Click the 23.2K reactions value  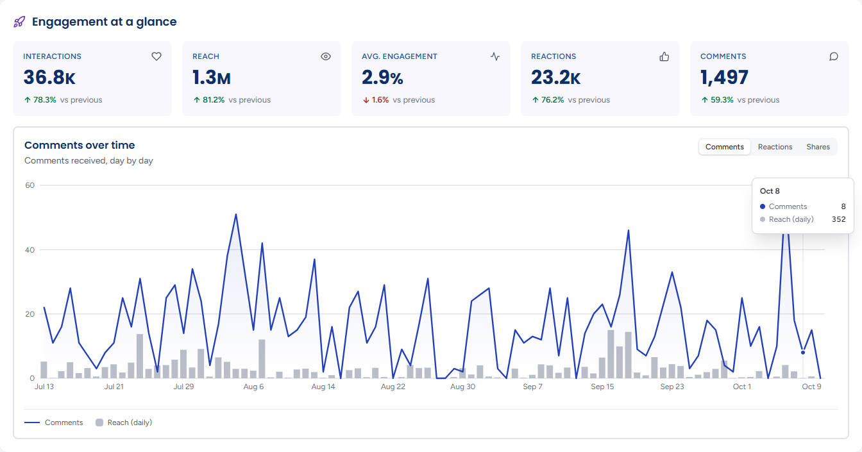click(x=555, y=78)
